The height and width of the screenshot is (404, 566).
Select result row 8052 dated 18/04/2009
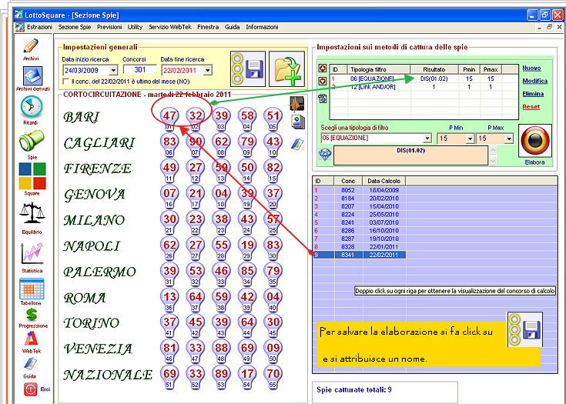(359, 190)
